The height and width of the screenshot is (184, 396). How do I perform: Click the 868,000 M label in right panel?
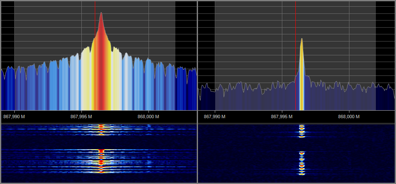click(x=349, y=117)
